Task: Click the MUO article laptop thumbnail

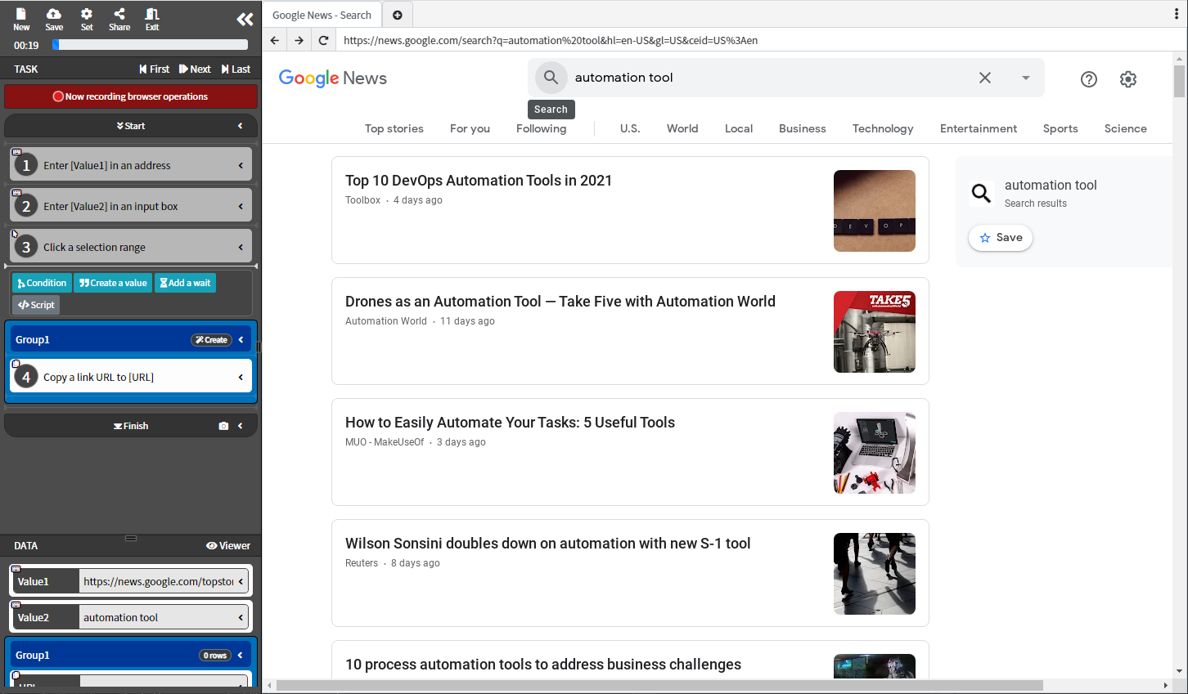Action: coord(875,453)
